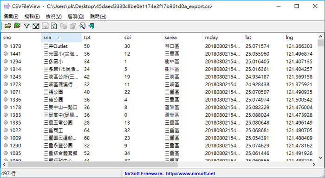Open Find with the magnifier icon
Screen dimensions: 325x178
[x=82, y=26]
